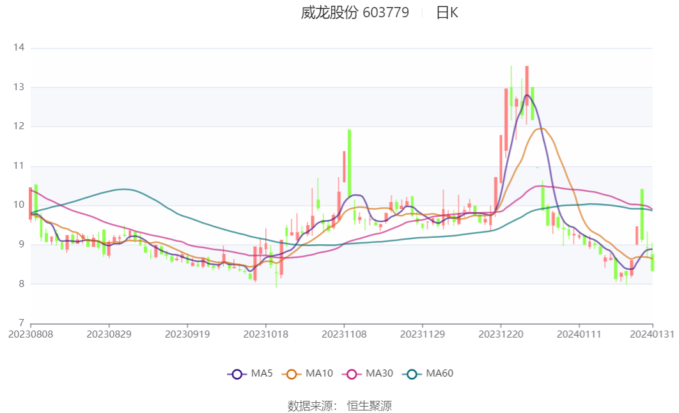Click the 14 price axis label
Screen dimensions: 679x413
(x=19, y=47)
